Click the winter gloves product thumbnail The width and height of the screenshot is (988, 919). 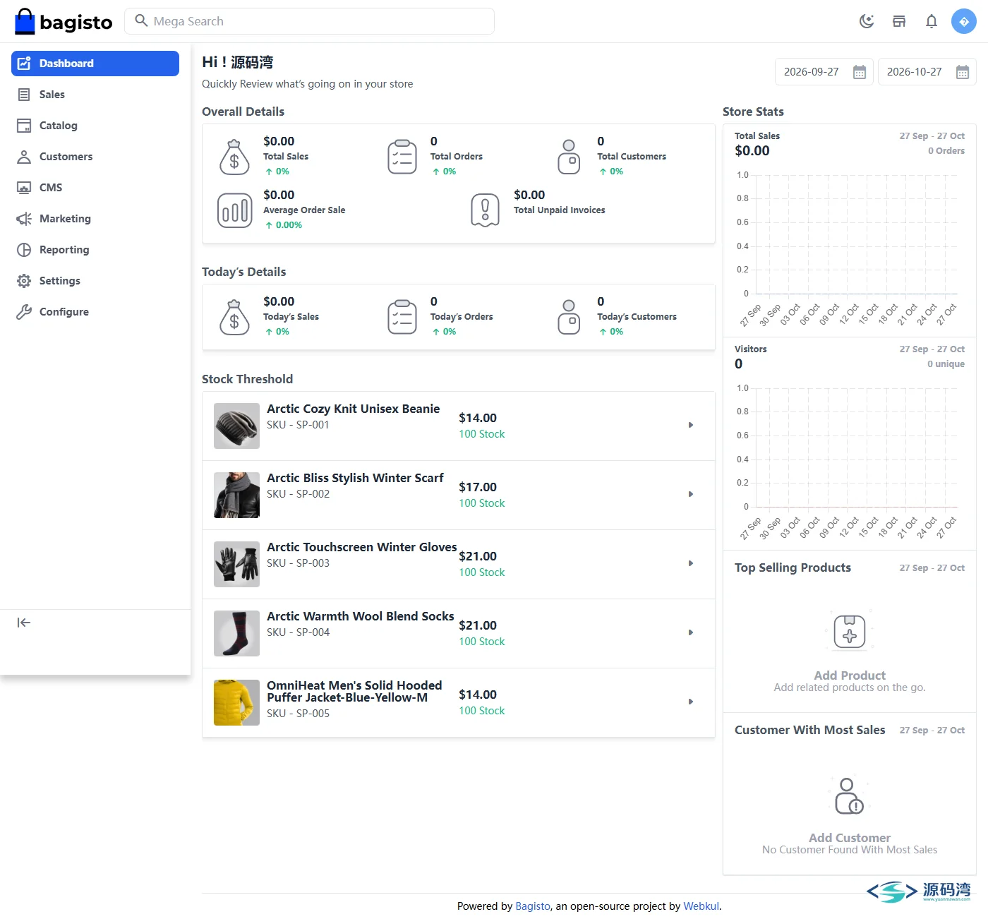click(236, 564)
